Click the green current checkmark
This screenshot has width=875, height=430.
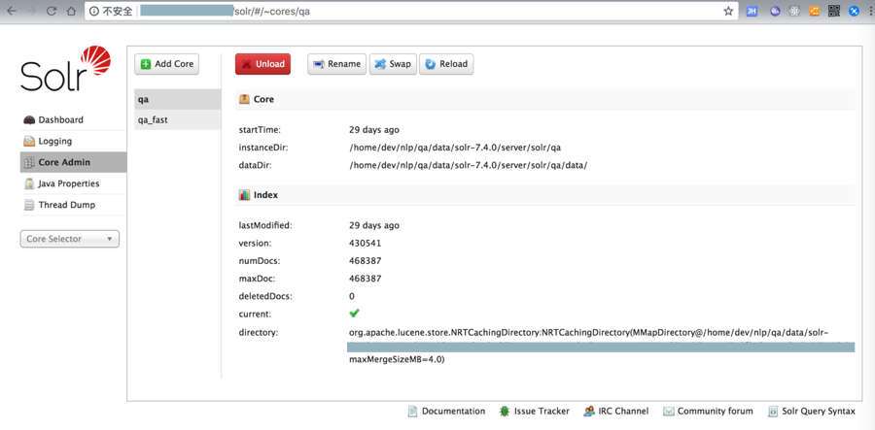pos(354,314)
